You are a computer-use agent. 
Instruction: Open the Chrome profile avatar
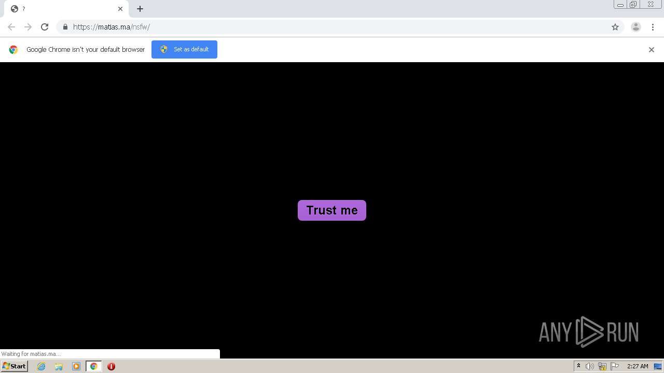pos(636,27)
